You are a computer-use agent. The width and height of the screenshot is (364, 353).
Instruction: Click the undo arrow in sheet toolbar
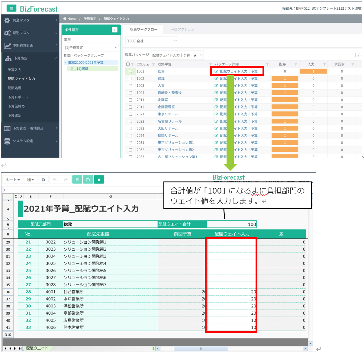(x=55, y=180)
